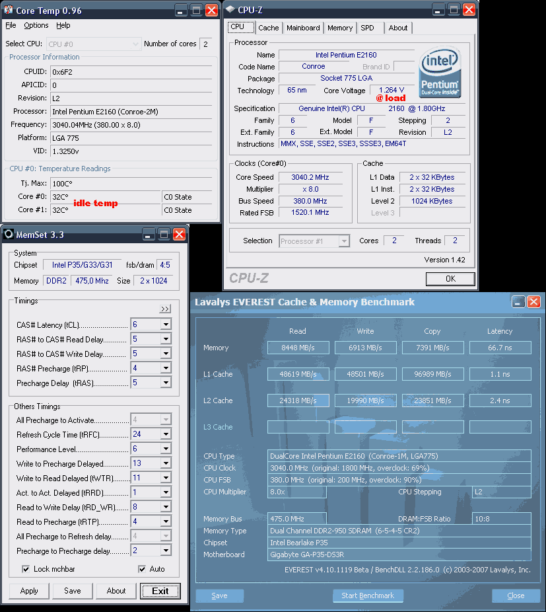Expand the Read to Precharge (tRTP) dropdown
The width and height of the screenshot is (546, 612).
pyautogui.click(x=166, y=521)
